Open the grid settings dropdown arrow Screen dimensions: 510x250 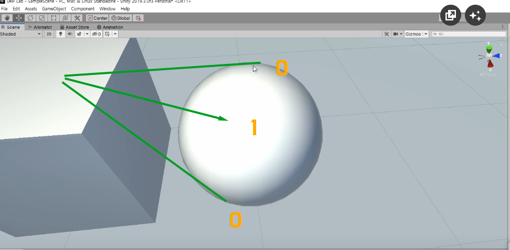pyautogui.click(x=115, y=34)
